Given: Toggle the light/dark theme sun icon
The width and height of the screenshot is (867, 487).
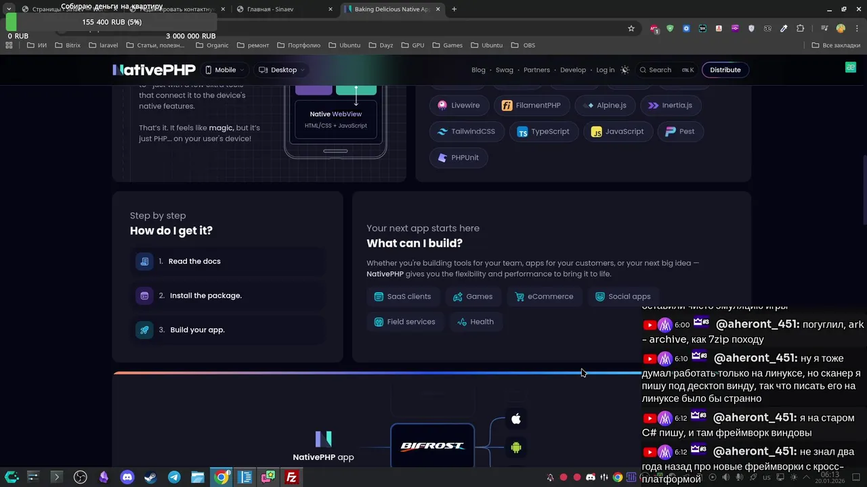Looking at the screenshot, I should (x=625, y=70).
